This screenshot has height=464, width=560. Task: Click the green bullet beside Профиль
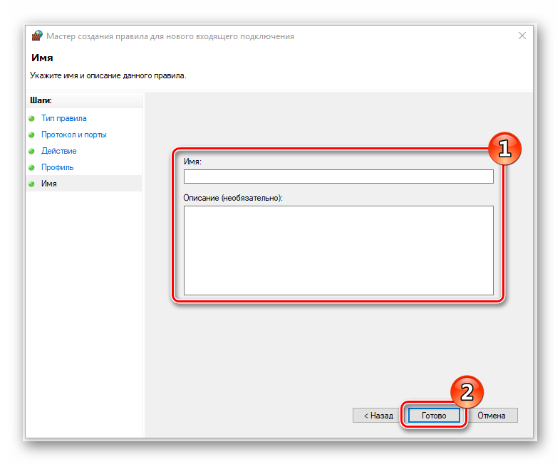pos(31,168)
